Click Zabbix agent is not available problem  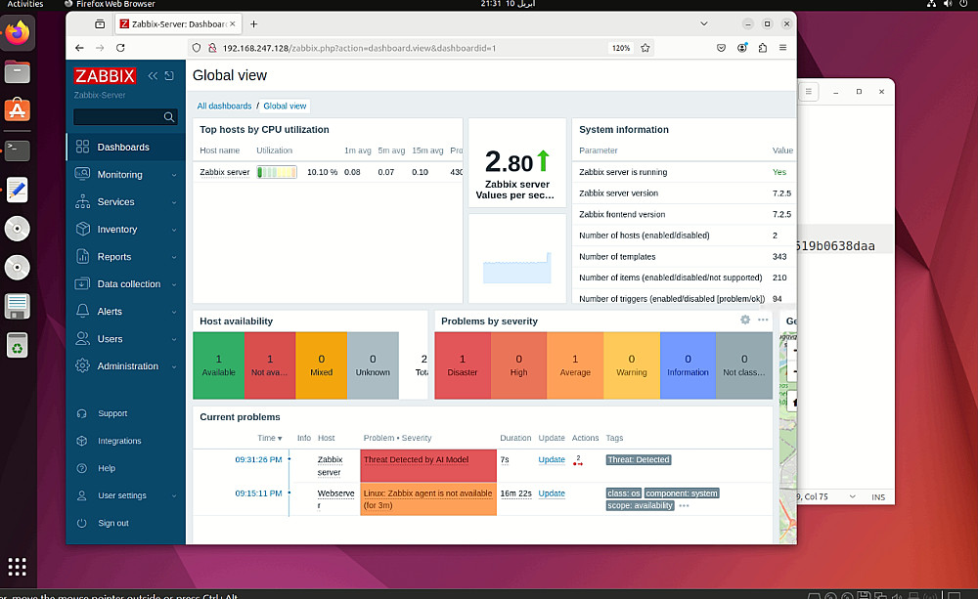pos(428,499)
